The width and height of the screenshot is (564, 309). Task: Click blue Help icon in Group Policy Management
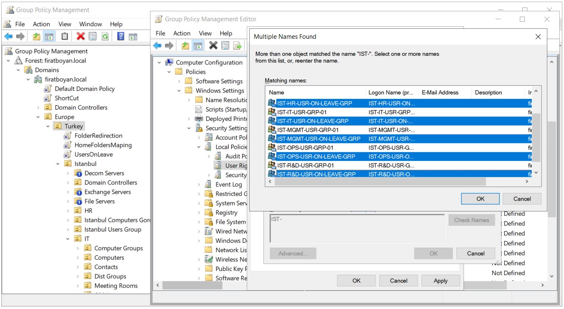click(121, 37)
